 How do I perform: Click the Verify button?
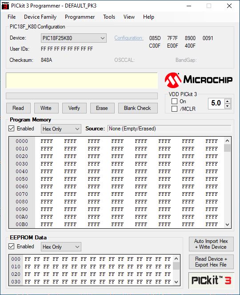pyautogui.click(x=74, y=108)
